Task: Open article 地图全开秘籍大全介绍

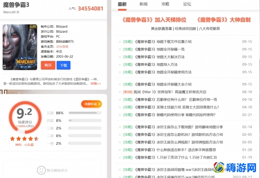Action: coord(162,84)
